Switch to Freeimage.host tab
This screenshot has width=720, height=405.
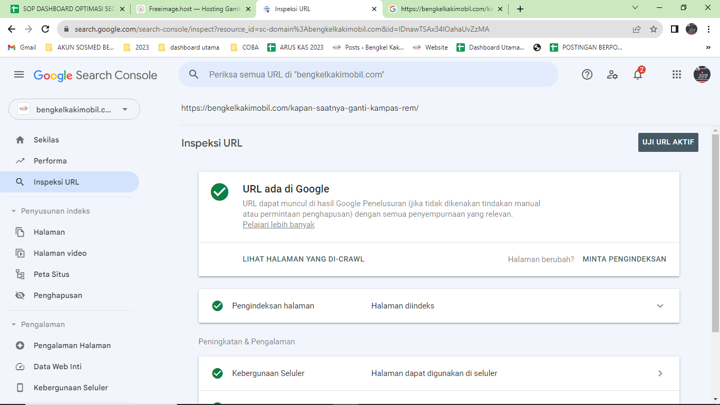point(193,9)
